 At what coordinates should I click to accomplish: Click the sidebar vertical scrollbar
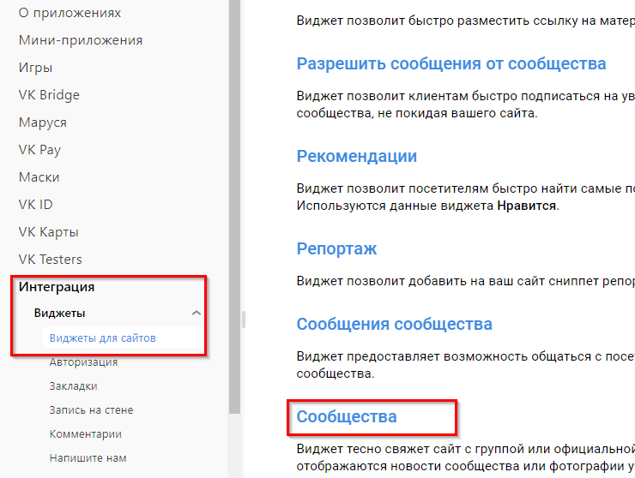pyautogui.click(x=235, y=206)
